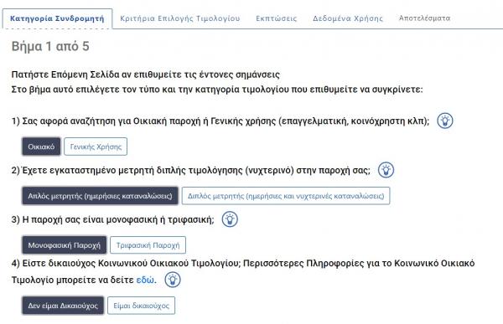The image size is (503, 324).
Task: Choose Δεν είμαι Δικαιούχος
Action: (x=63, y=306)
